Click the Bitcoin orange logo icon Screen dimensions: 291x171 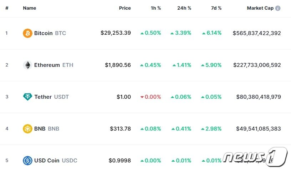pyautogui.click(x=27, y=33)
